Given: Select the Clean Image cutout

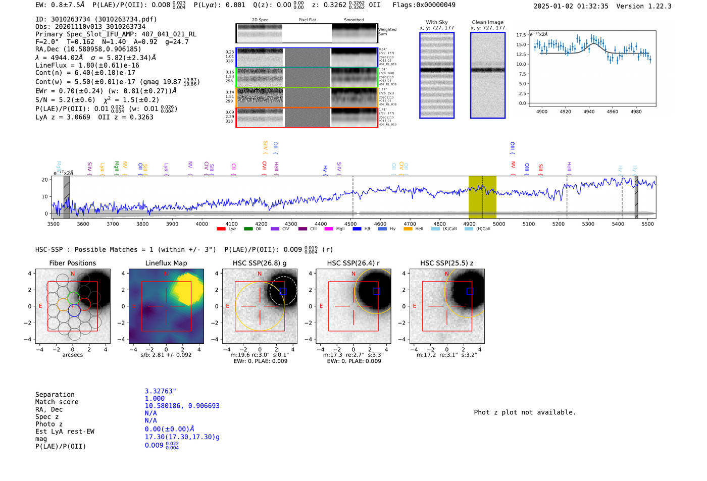Looking at the screenshot, I should [488, 75].
